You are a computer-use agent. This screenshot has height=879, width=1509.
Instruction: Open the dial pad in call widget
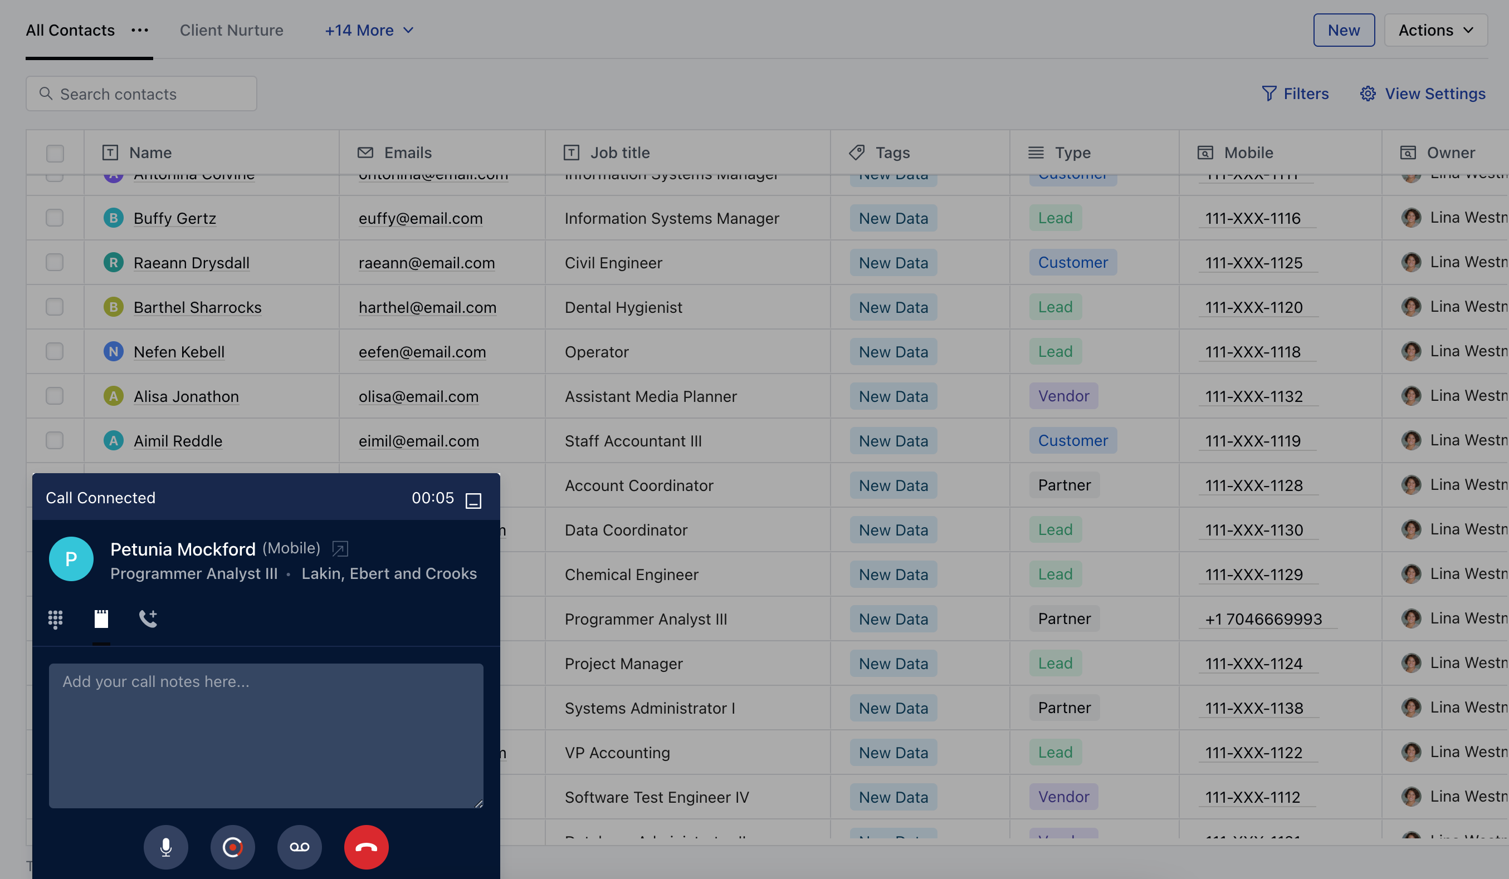(55, 618)
